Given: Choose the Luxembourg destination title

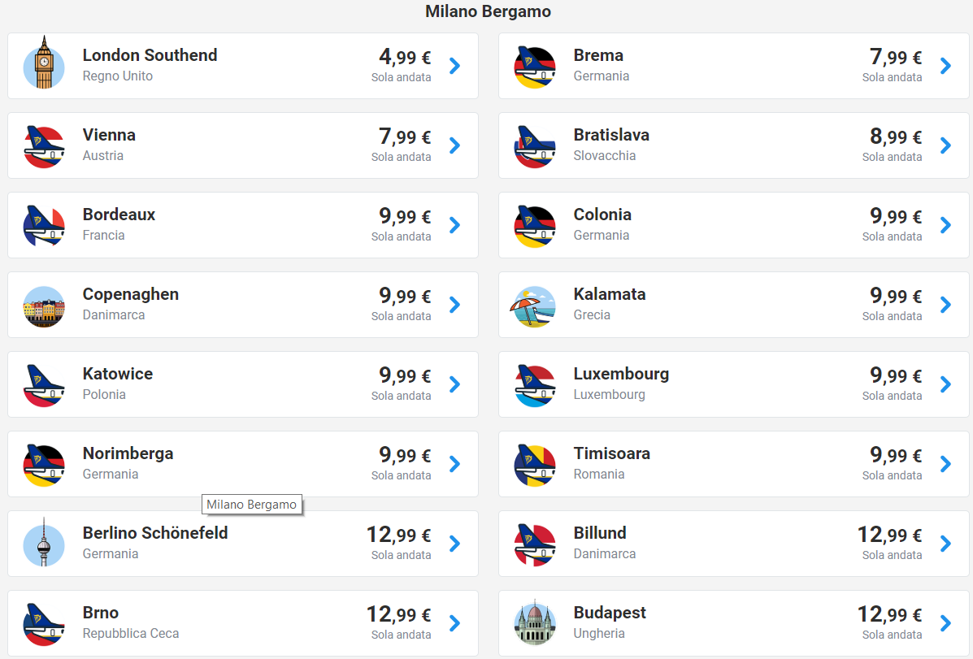Looking at the screenshot, I should click(621, 374).
